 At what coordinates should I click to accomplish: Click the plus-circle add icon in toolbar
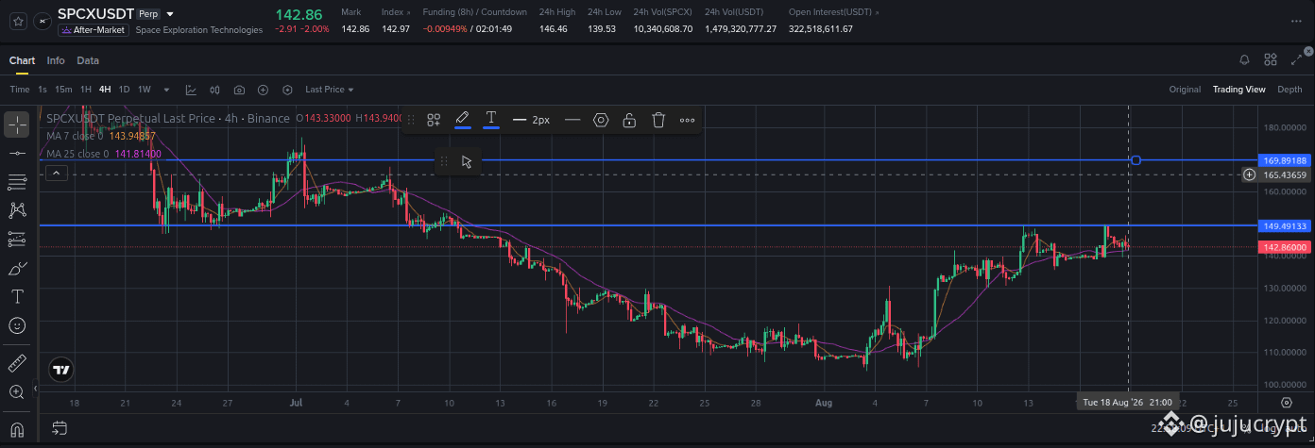click(263, 90)
